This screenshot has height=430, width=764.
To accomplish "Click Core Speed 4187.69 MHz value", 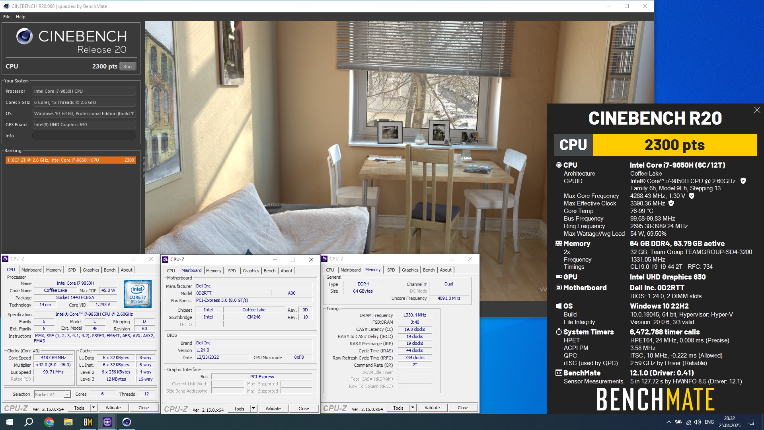I will point(53,358).
